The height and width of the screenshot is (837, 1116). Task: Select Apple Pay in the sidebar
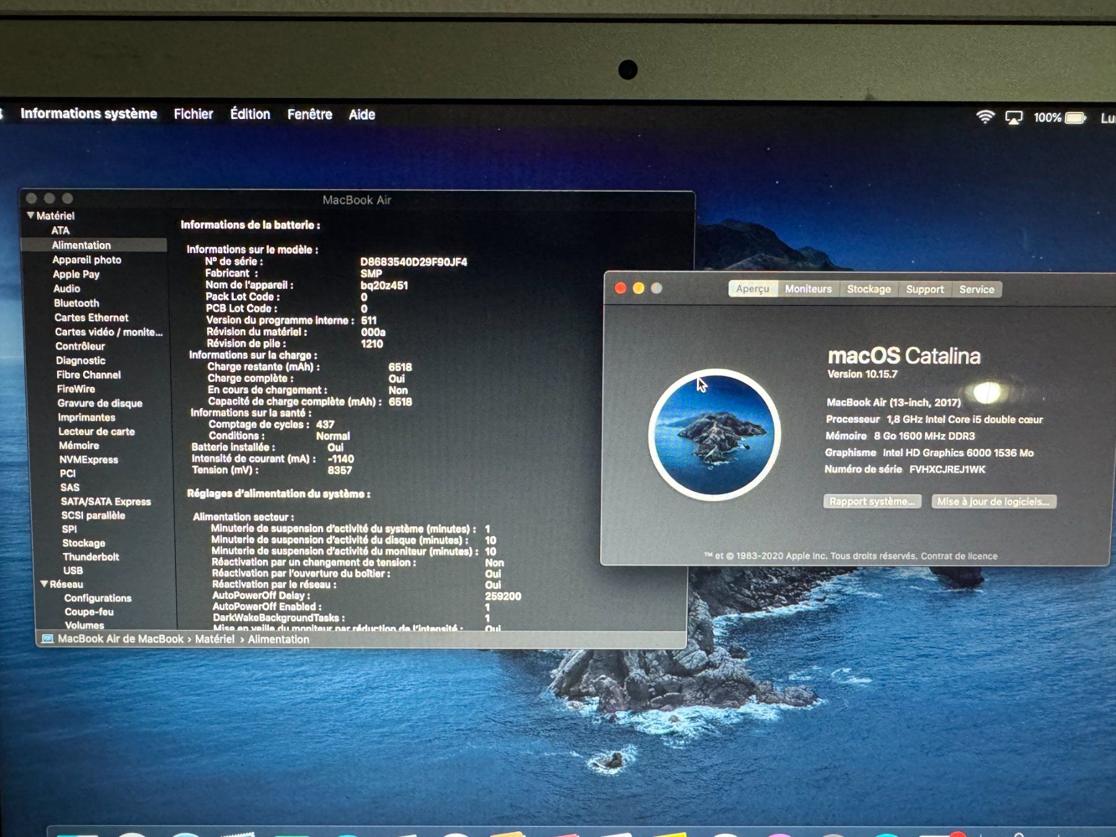tap(76, 274)
